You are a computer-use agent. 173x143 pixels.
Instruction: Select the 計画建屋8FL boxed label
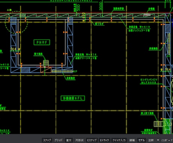pyautogui.click(x=73, y=98)
